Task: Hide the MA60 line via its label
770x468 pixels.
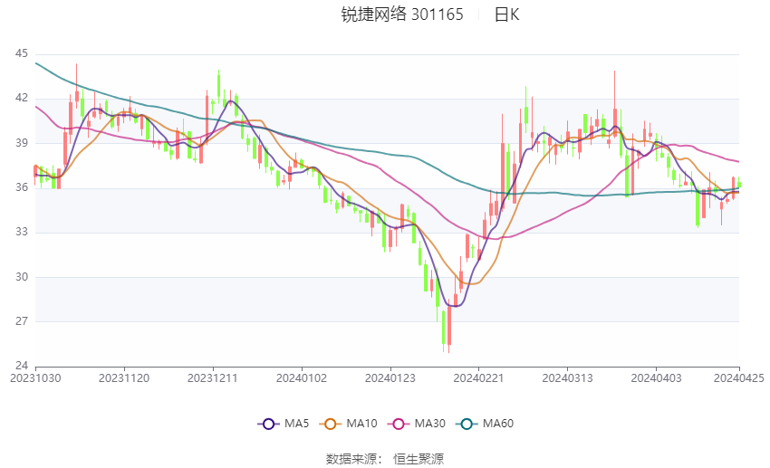Action: pos(497,424)
